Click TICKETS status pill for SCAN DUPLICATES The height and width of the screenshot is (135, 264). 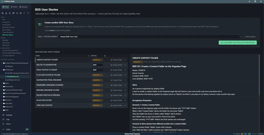pyautogui.click(x=97, y=100)
